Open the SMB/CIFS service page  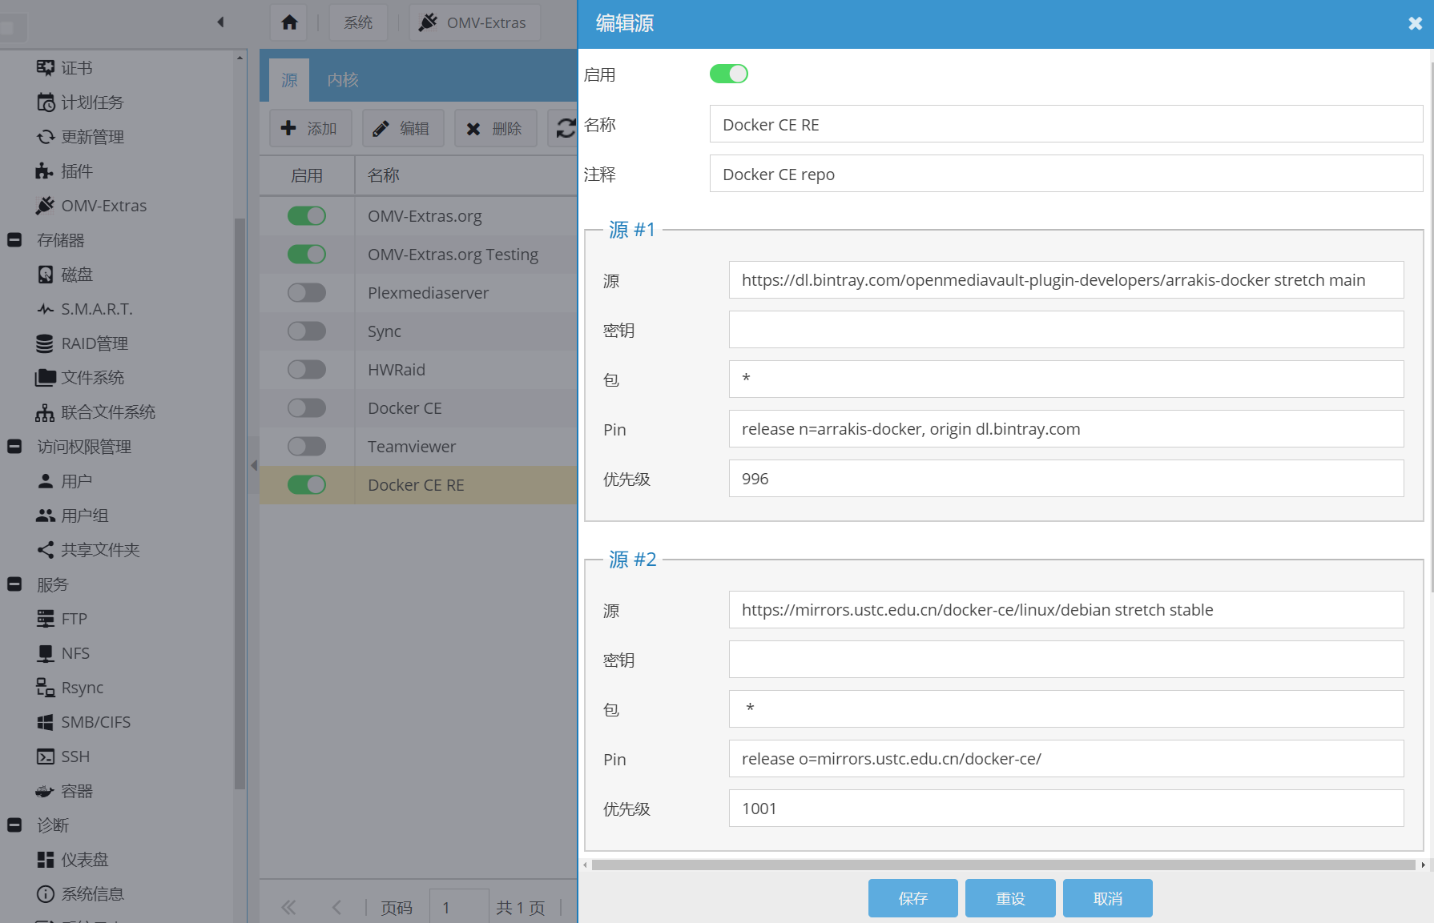83,722
